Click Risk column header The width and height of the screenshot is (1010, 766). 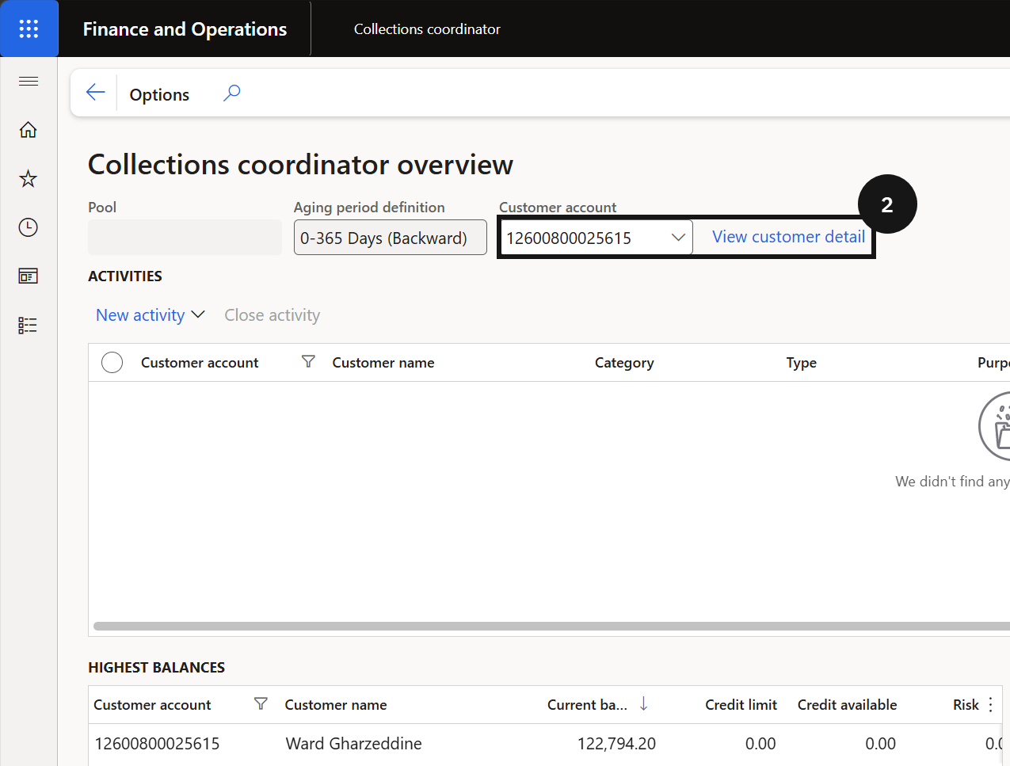[966, 705]
